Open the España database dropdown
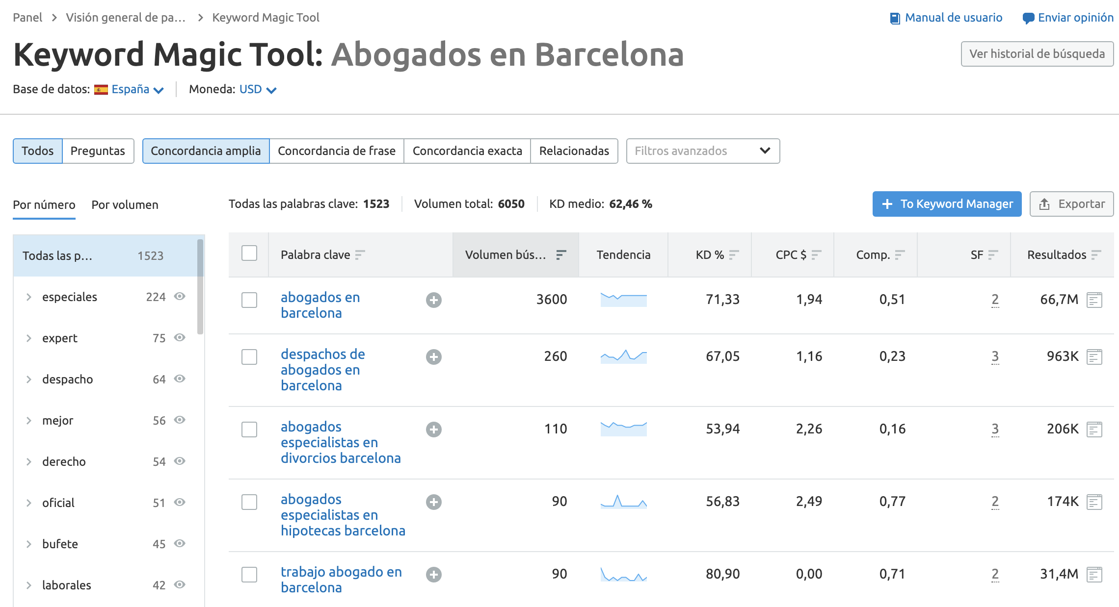 click(137, 89)
